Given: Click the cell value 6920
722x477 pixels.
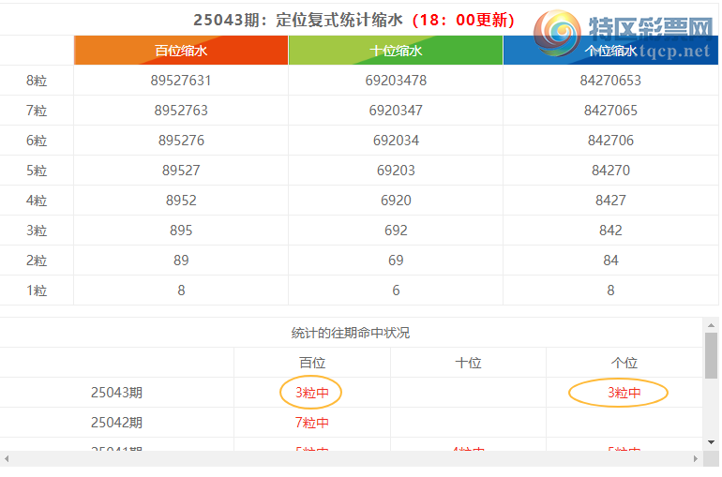Looking at the screenshot, I should pyautogui.click(x=396, y=201).
